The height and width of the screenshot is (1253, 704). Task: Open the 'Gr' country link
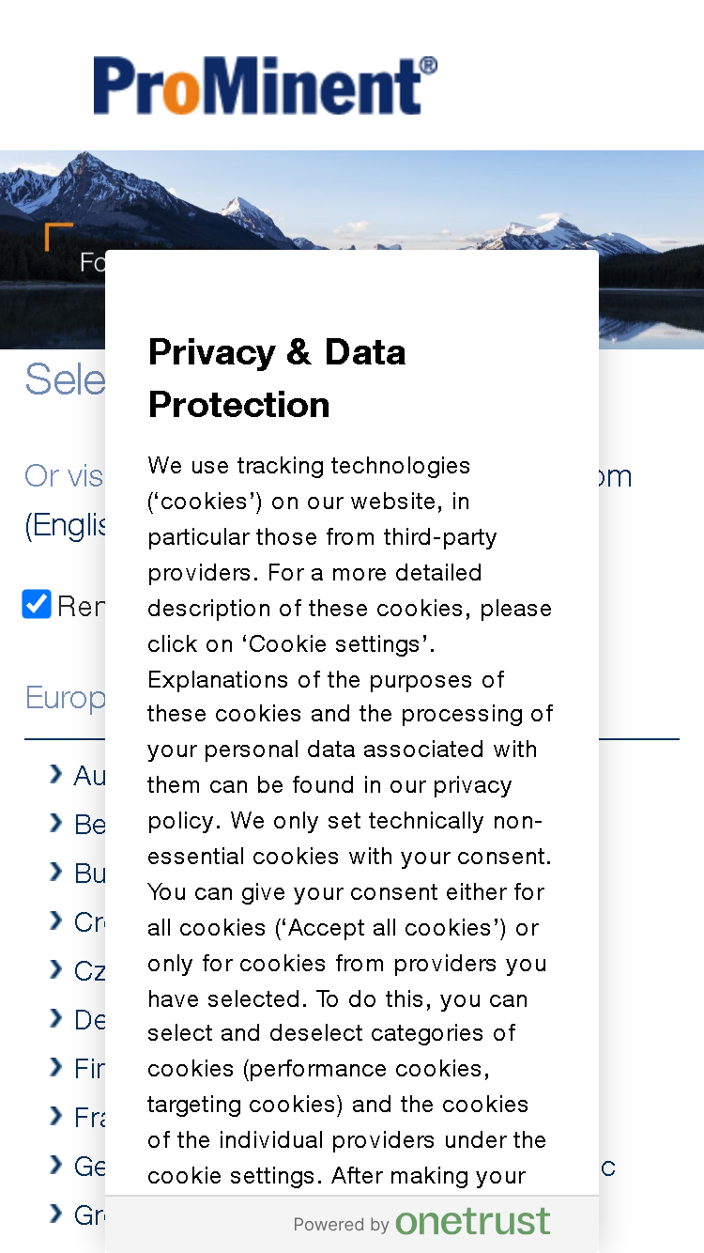click(x=89, y=1214)
